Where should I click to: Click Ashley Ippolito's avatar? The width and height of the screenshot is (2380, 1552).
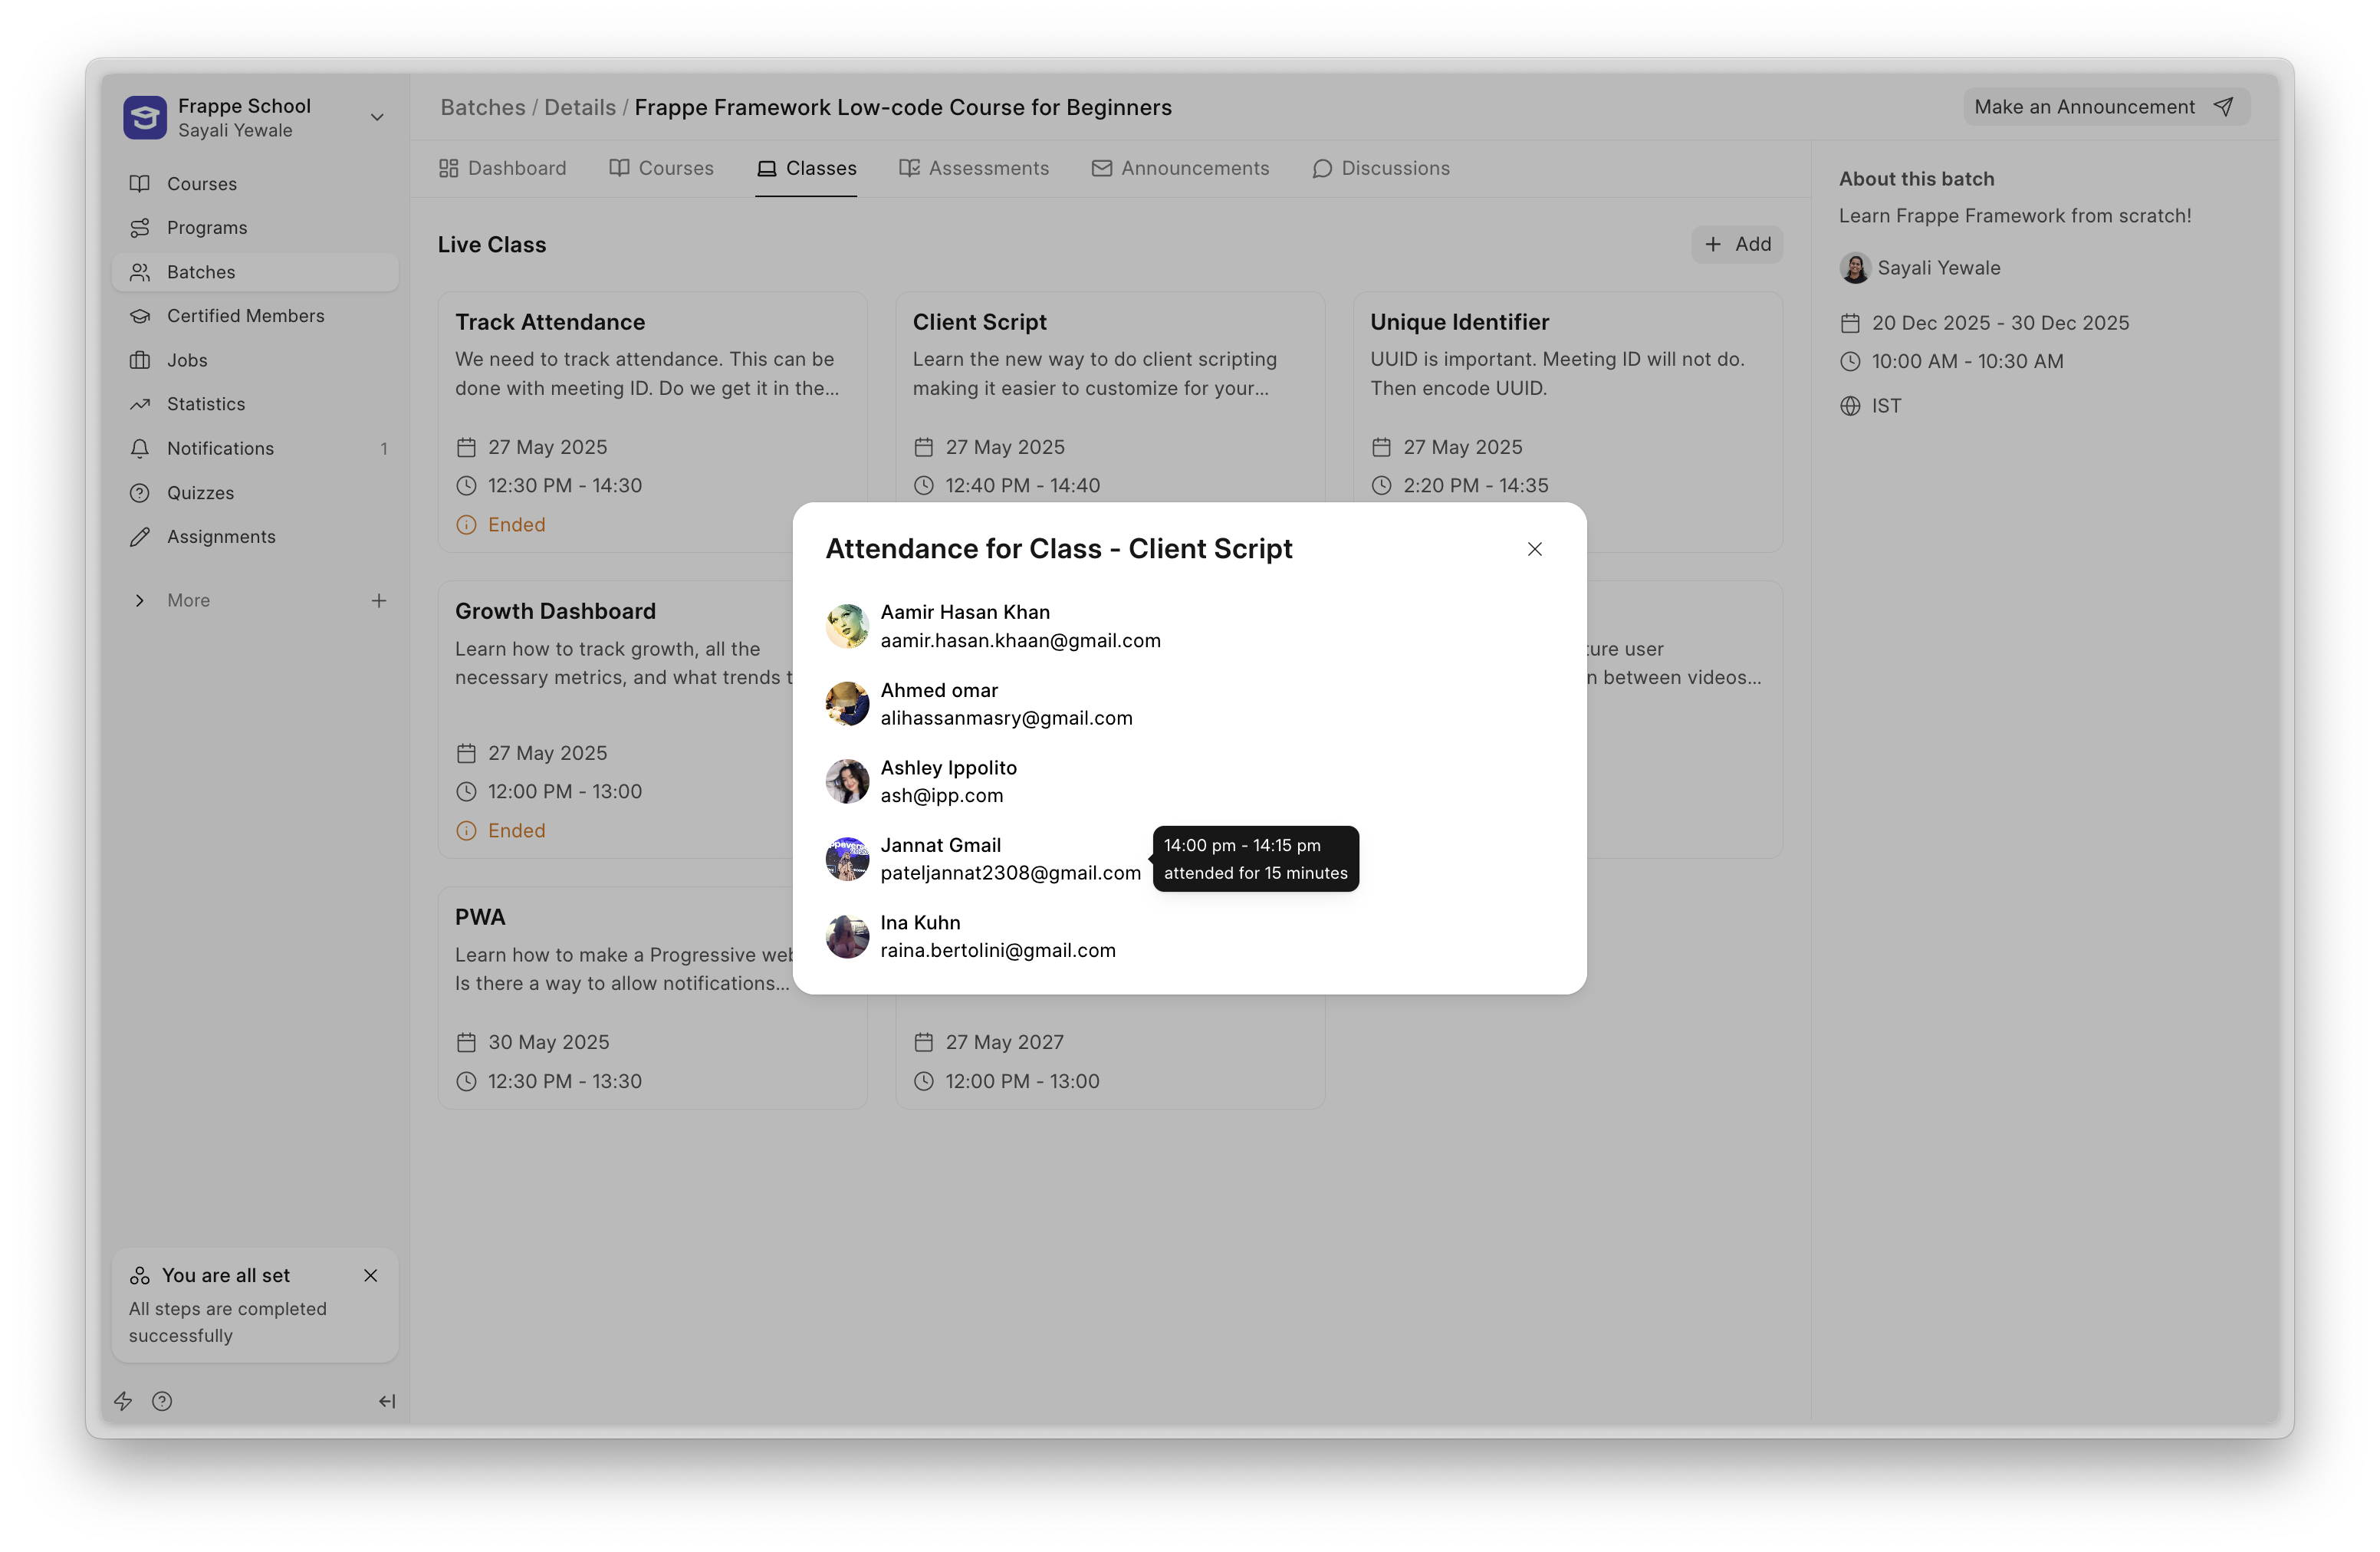pos(847,781)
